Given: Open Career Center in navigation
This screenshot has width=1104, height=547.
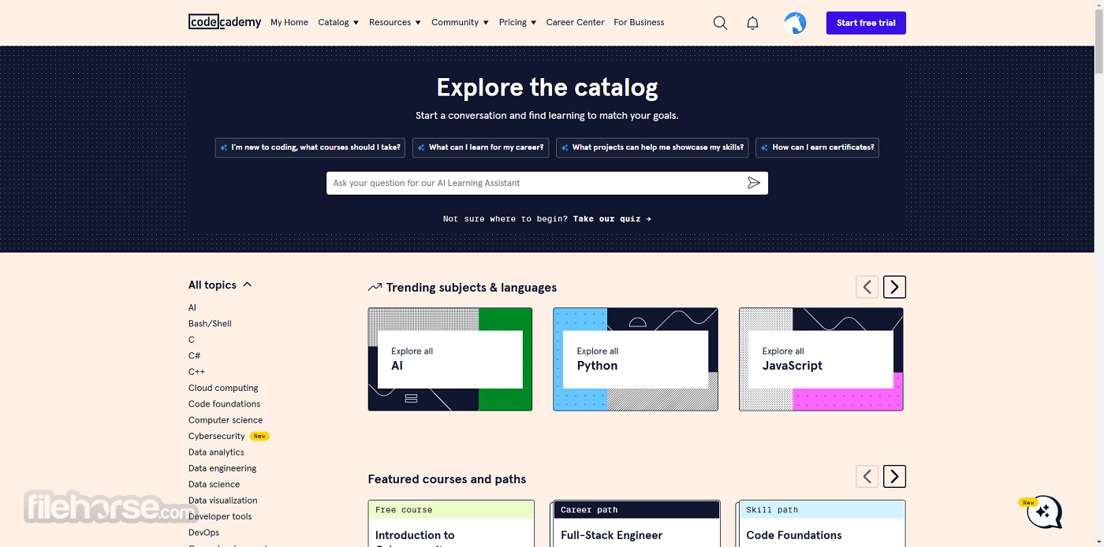Looking at the screenshot, I should click(x=575, y=22).
